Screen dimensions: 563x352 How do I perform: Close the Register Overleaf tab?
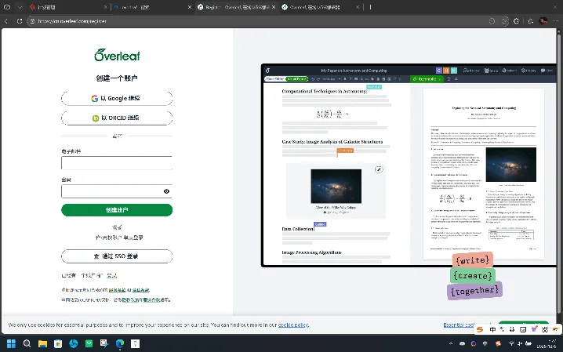point(274,7)
